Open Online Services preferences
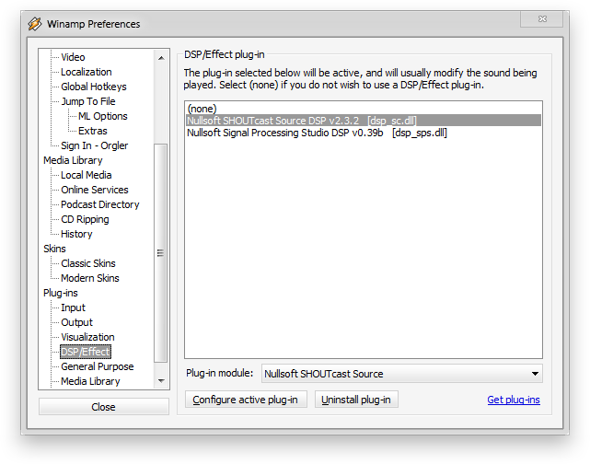 pyautogui.click(x=95, y=190)
